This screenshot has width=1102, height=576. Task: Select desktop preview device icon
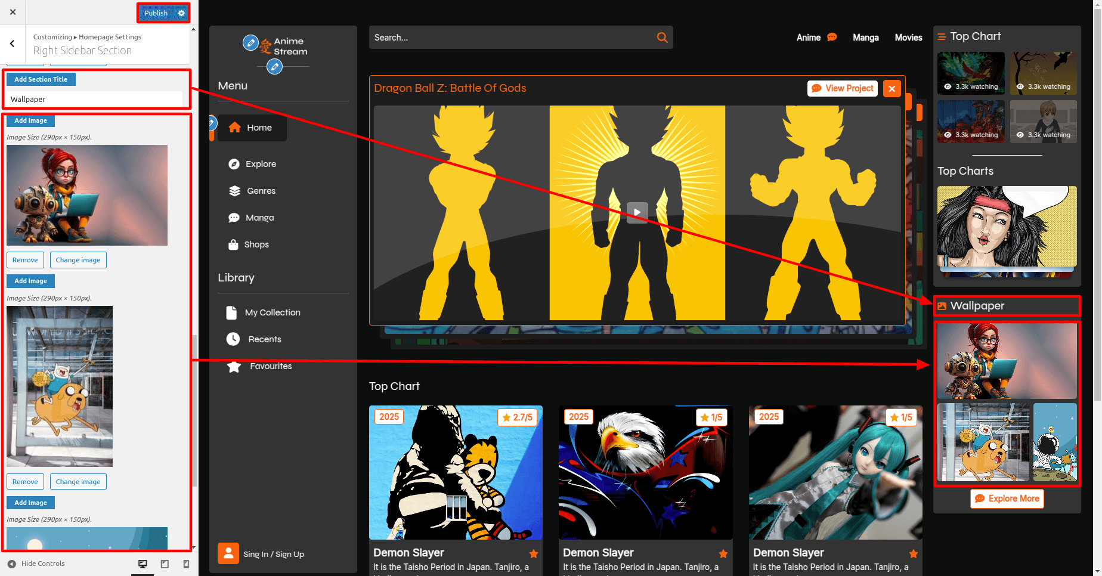coord(143,564)
